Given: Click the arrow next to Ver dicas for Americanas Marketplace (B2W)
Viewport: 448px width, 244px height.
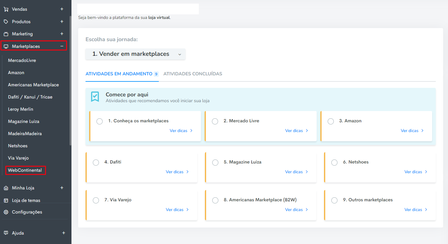Looking at the screenshot, I should click(x=307, y=210).
